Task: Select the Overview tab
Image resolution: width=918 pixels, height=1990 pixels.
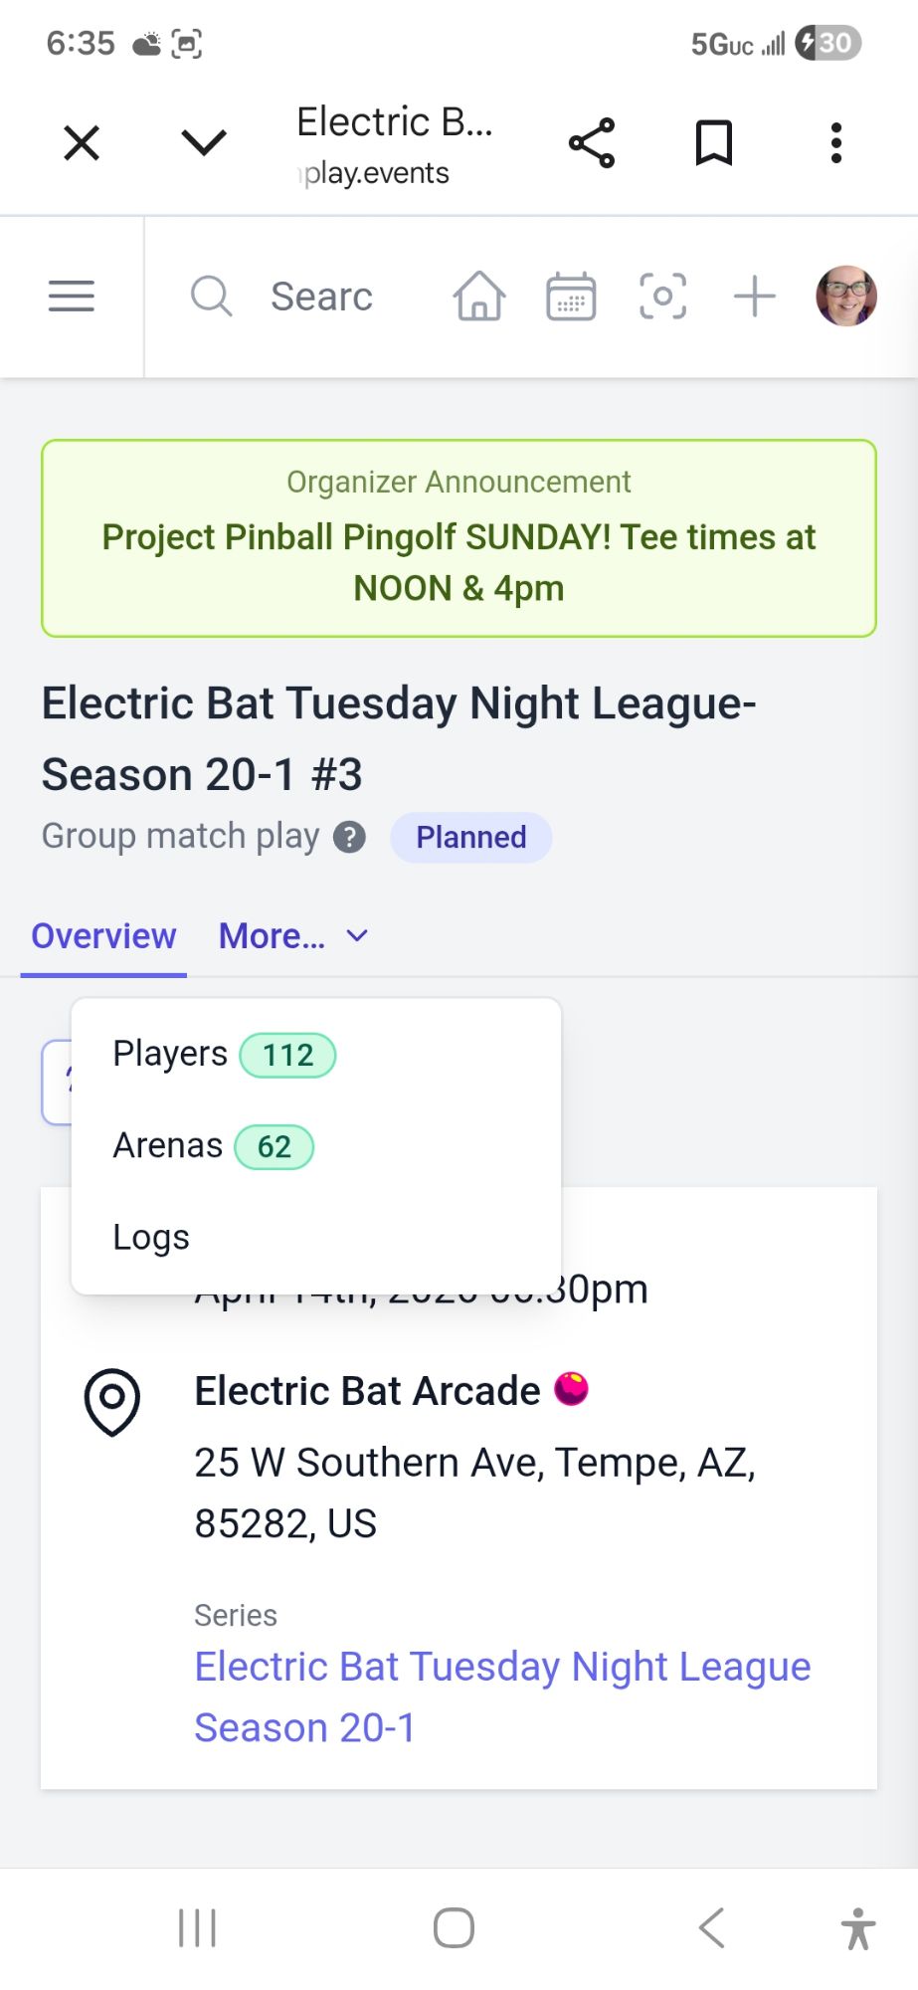Action: [x=103, y=936]
